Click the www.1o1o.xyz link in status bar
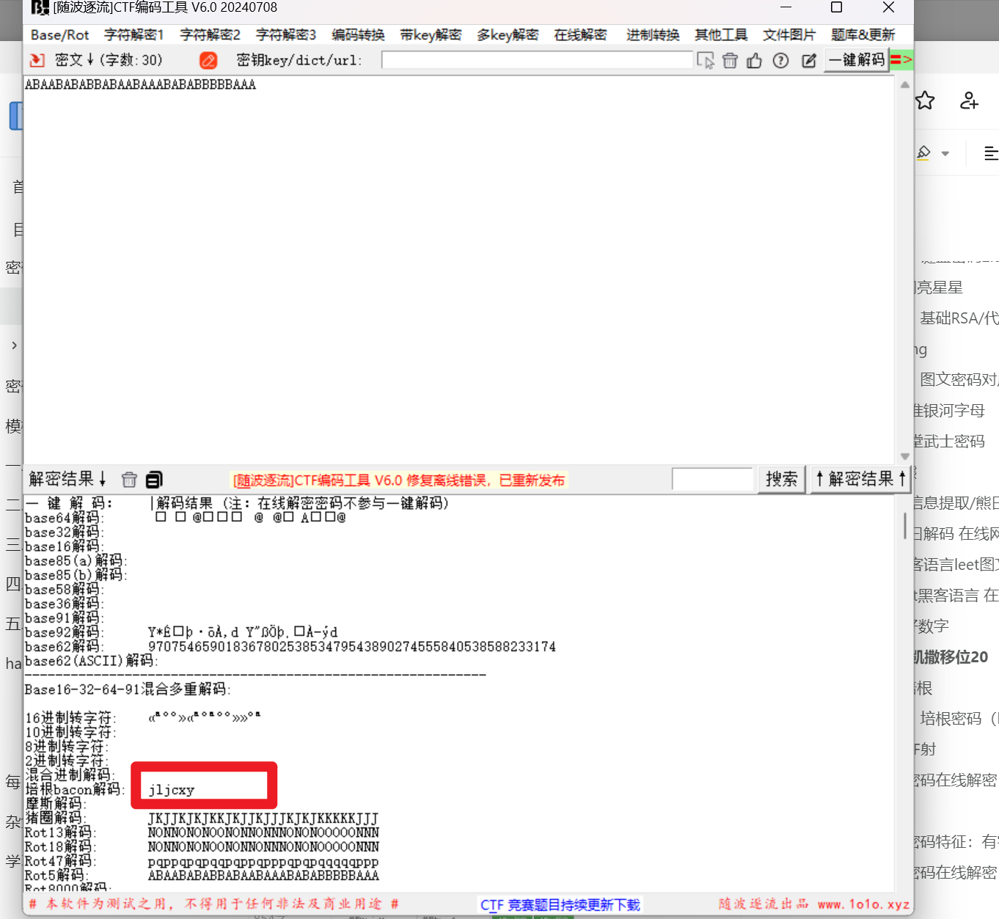Viewport: 999px width, 919px height. pyautogui.click(x=863, y=904)
